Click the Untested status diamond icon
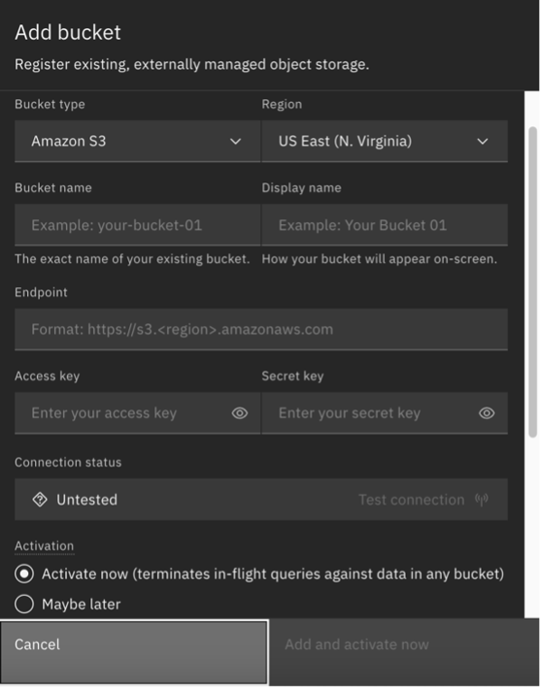Image resolution: width=543 pixels, height=689 pixels. pyautogui.click(x=40, y=499)
